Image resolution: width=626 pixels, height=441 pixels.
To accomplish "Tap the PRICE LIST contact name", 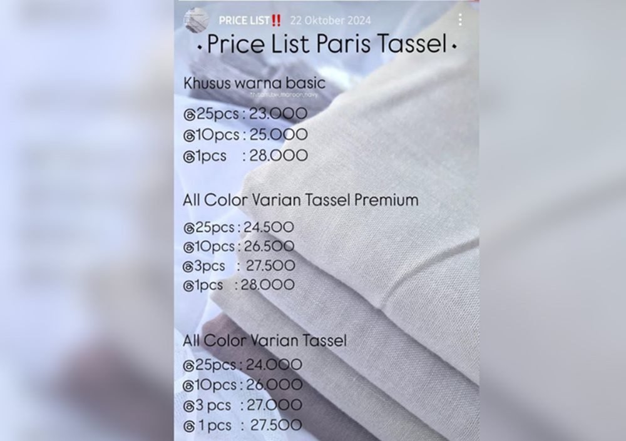I will [x=244, y=21].
